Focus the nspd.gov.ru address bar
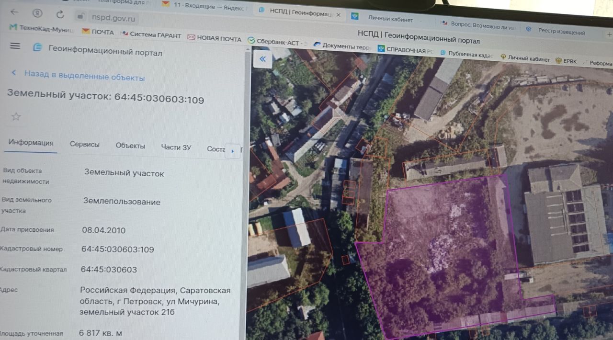 coord(113,19)
